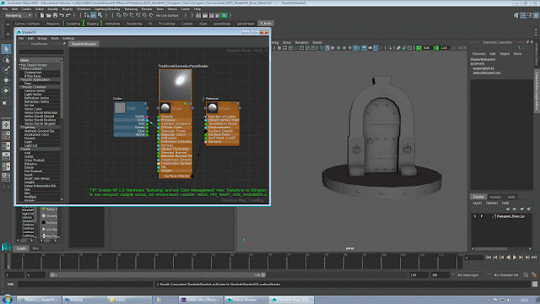
Task: Undo last action with toolbar arrow
Action: (x=62, y=15)
